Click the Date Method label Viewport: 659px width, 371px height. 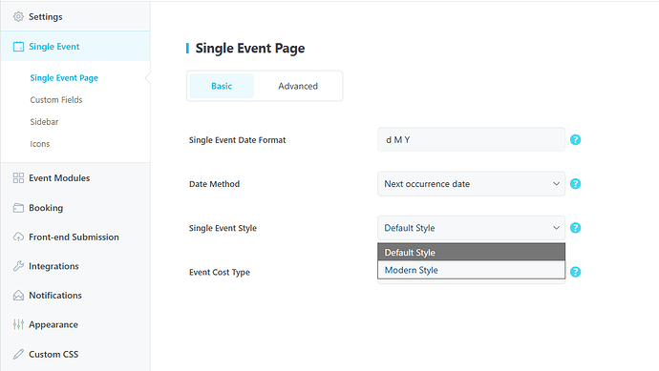(x=214, y=184)
